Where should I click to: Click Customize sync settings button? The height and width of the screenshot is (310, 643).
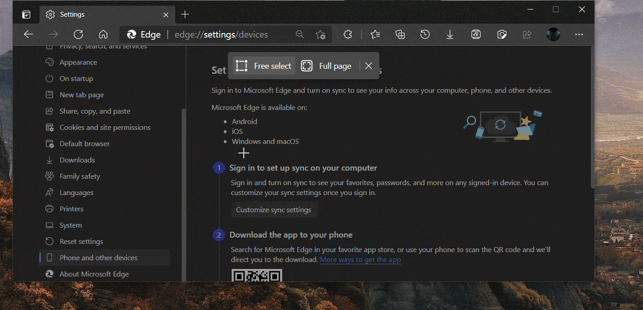click(274, 210)
